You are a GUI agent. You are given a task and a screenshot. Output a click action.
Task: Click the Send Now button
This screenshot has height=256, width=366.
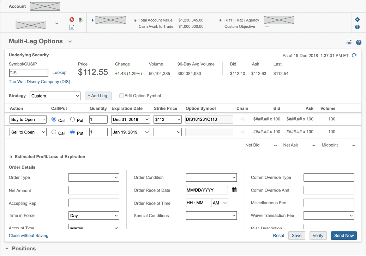pyautogui.click(x=344, y=236)
